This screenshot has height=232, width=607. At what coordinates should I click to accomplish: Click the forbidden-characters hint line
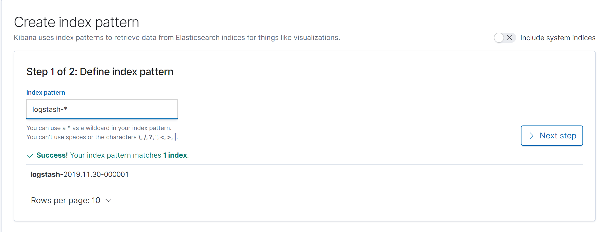[x=102, y=137]
